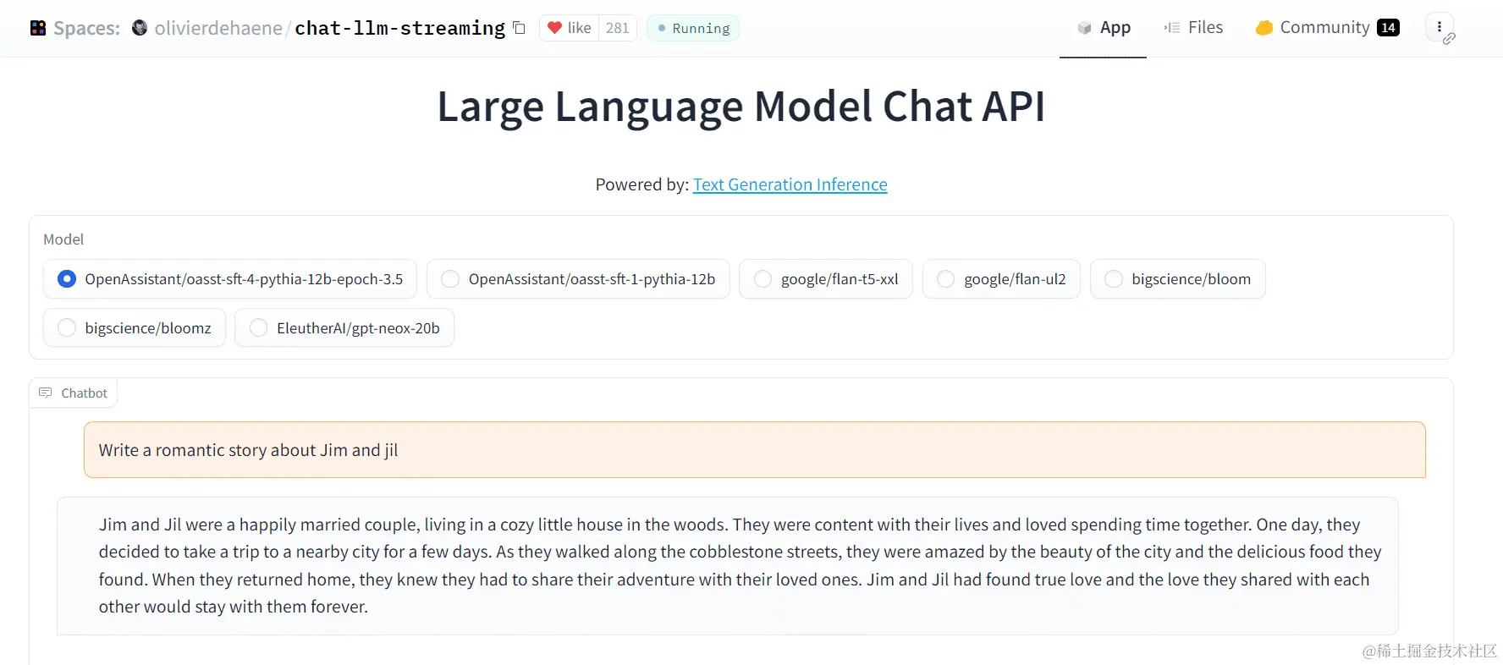Screen dimensions: 1503x665
Task: Choose google/flan-ul2 model option
Action: (x=1001, y=279)
